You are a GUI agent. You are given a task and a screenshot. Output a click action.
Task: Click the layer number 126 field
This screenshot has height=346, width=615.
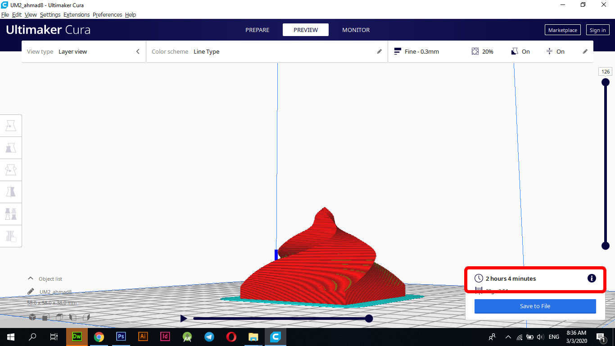pos(606,72)
